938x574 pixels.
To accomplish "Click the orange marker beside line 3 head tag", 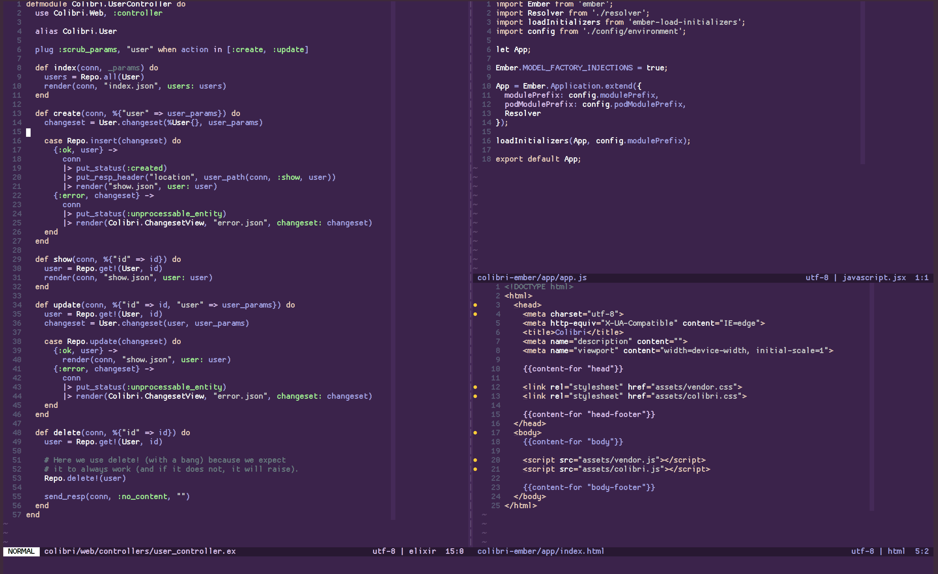I will (475, 305).
